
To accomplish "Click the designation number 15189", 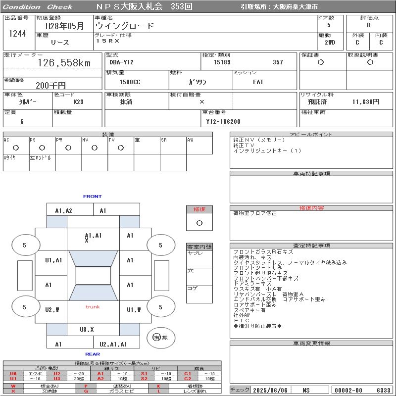I will (x=222, y=62).
